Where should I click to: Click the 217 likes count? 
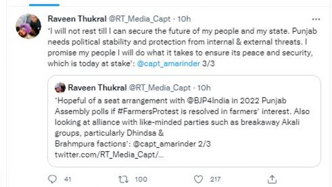215,179
